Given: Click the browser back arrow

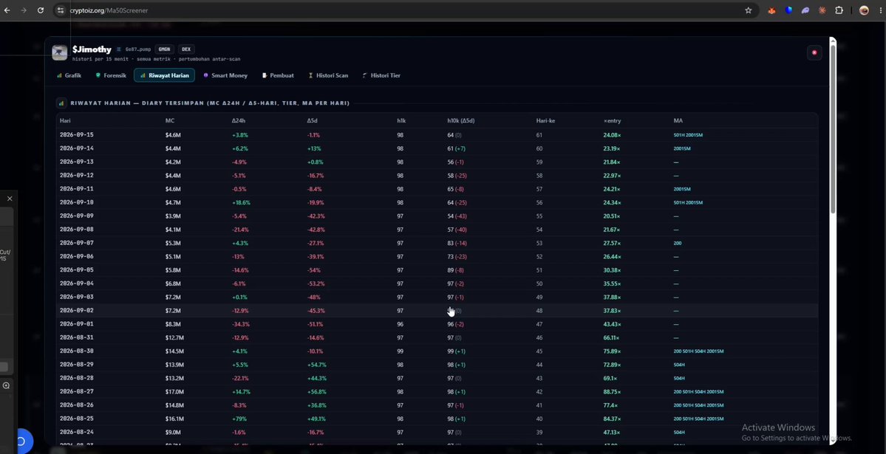Looking at the screenshot, I should 7,10.
